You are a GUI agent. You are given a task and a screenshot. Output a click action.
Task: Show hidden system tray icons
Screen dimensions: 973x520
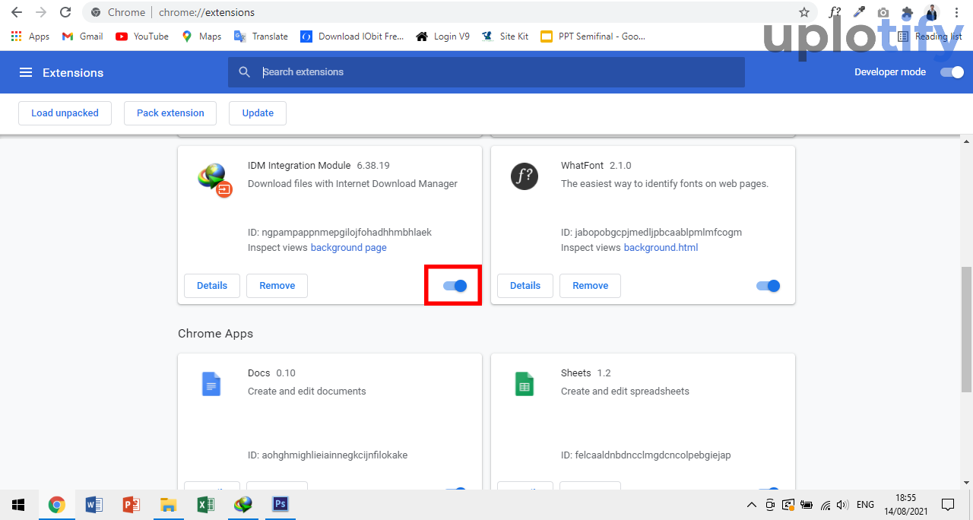[752, 505]
